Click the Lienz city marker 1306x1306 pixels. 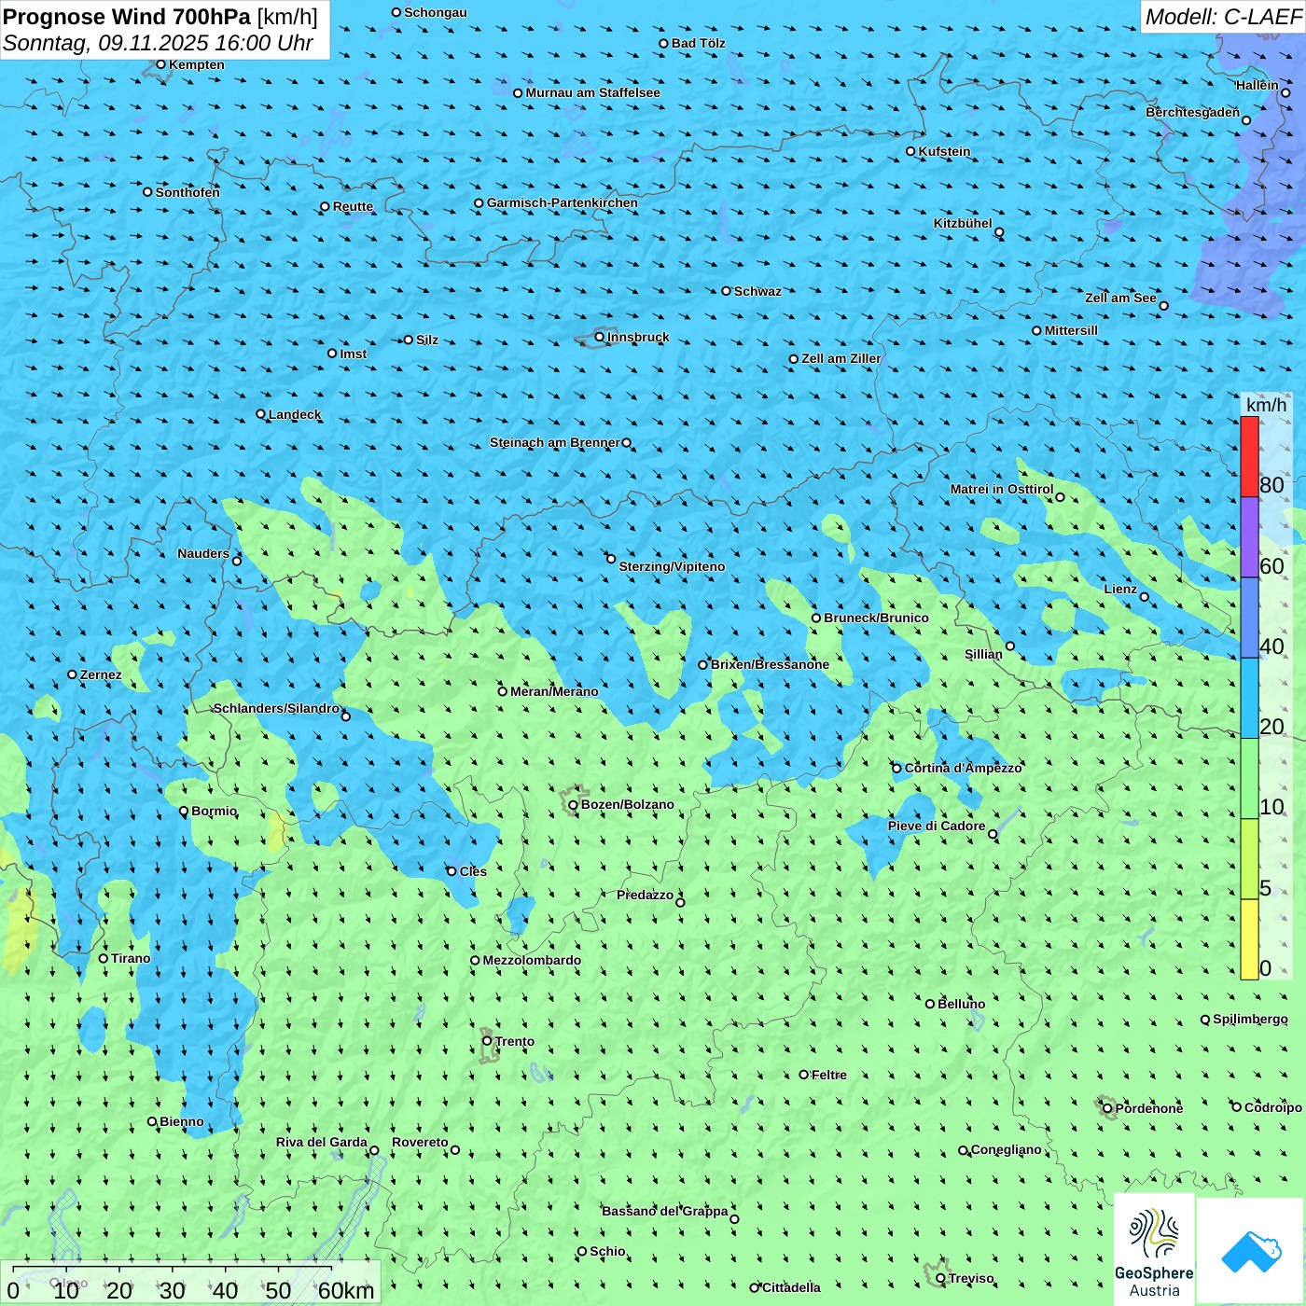pyautogui.click(x=1145, y=597)
